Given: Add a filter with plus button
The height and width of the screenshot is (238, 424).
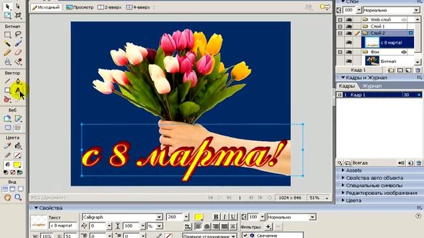Looking at the screenshot, I should (x=268, y=227).
